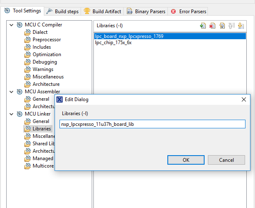
Task: Open Managed linker settings item
Action: click(x=43, y=158)
